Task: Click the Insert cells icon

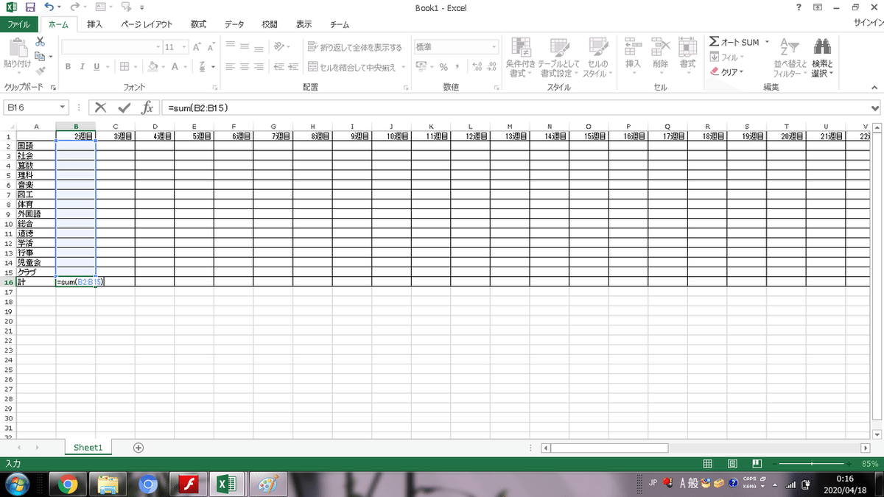Action: (x=633, y=47)
